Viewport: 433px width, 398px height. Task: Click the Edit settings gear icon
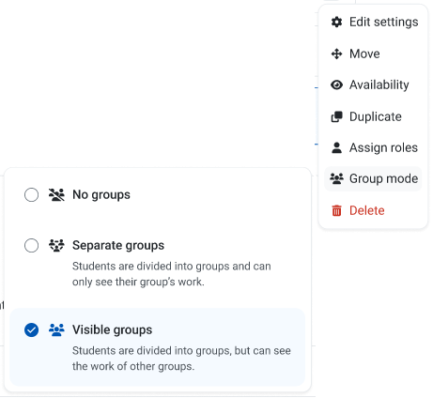coord(336,22)
